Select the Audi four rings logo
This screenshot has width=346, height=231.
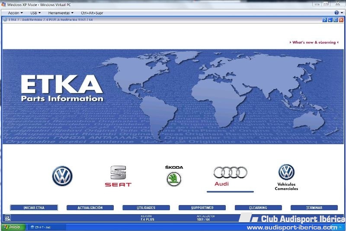(230, 173)
